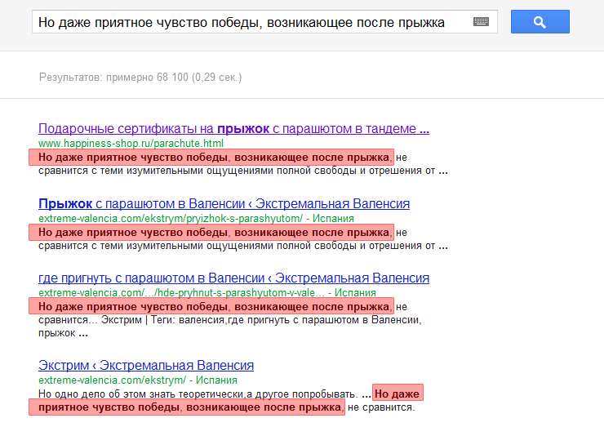
Task: Click "сравнится с теми" line under second result
Action: 237,246
